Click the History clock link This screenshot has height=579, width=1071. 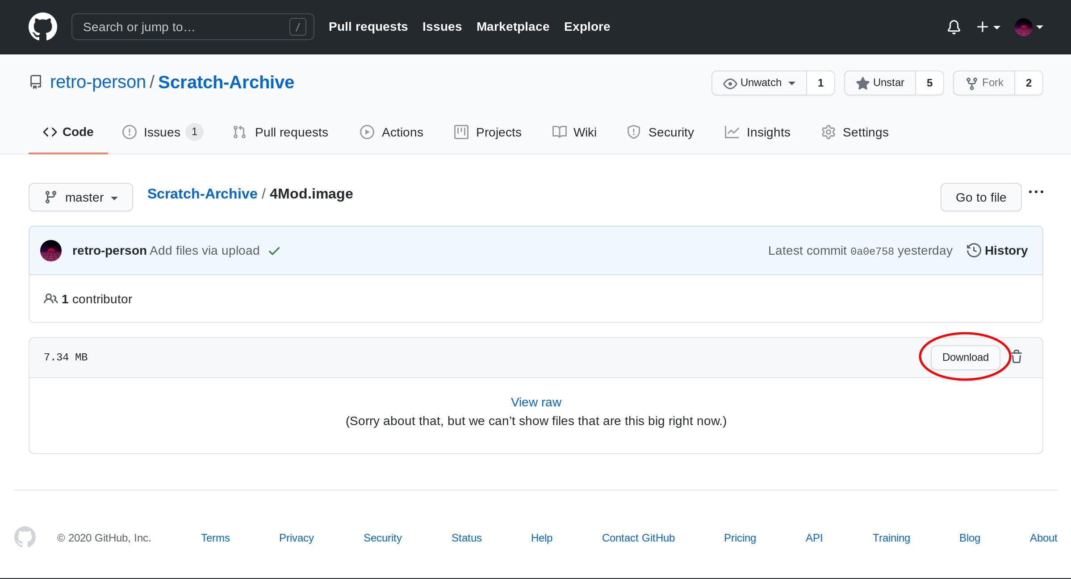pyautogui.click(x=997, y=251)
